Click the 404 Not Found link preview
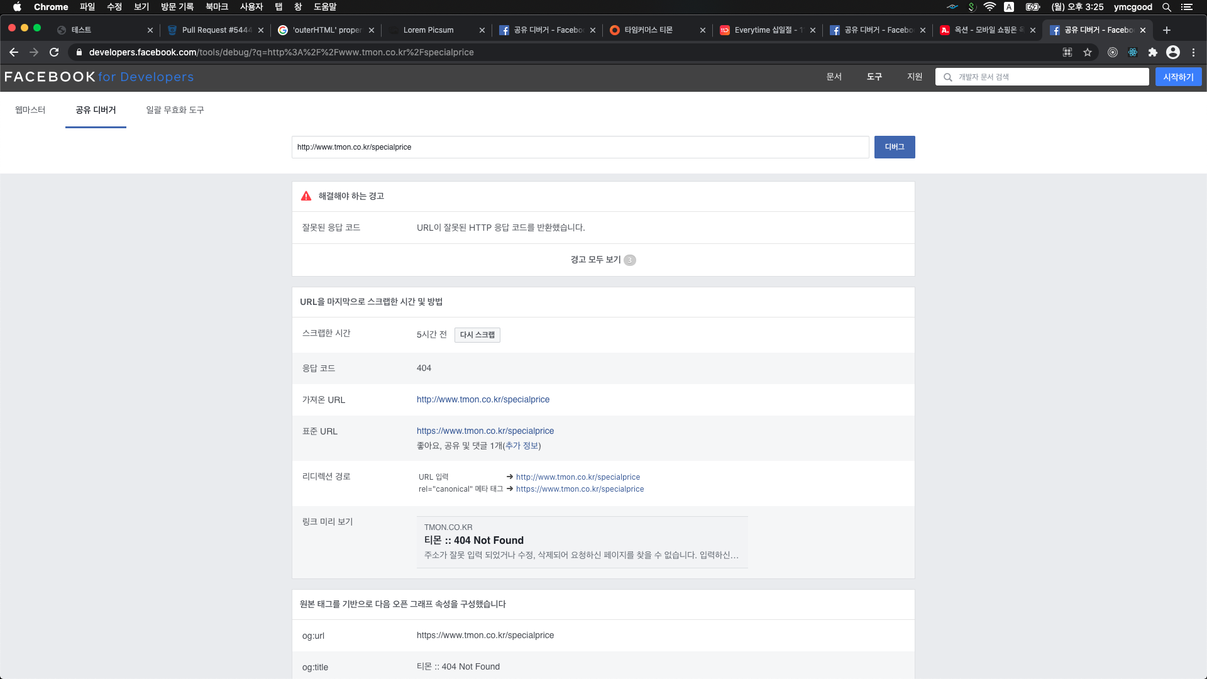Screen dimensions: 1207x679 point(582,542)
